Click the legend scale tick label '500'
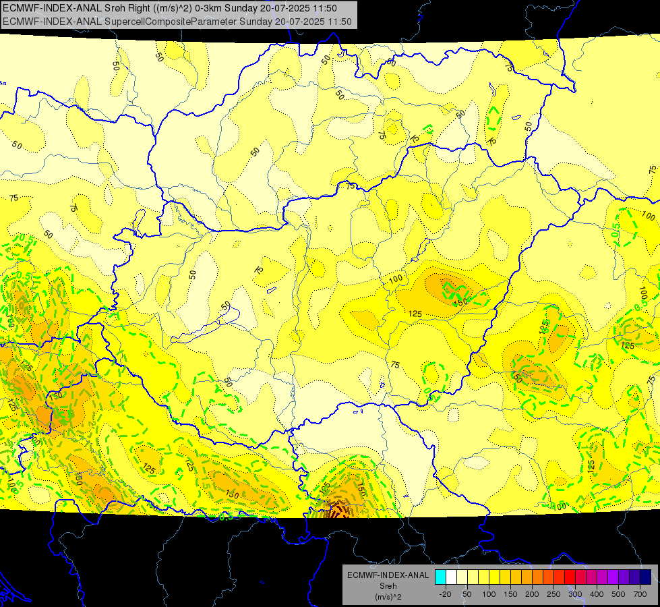Screen dimensions: 660x607 [618, 594]
